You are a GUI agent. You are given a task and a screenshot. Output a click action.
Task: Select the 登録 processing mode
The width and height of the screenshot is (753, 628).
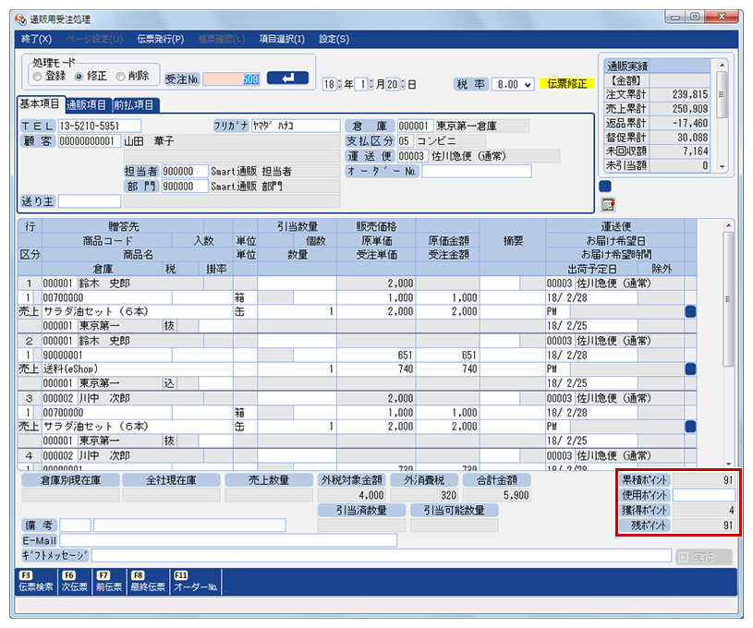click(x=38, y=77)
